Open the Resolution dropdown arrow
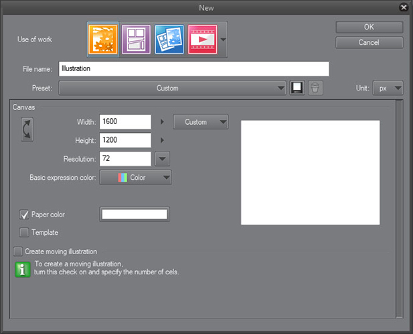Screen dimensions: 413x334 (x=162, y=159)
